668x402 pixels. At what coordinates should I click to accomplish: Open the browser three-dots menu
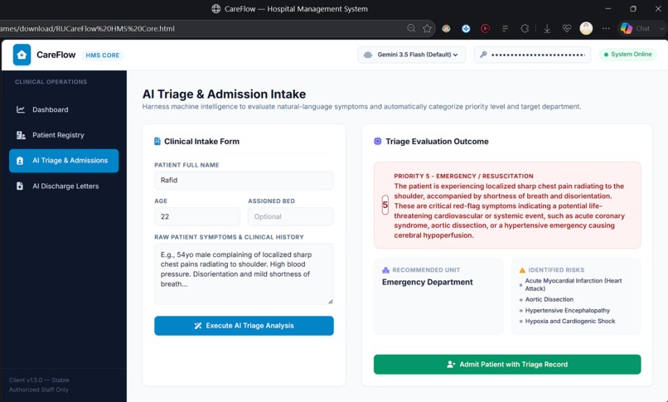tap(606, 28)
